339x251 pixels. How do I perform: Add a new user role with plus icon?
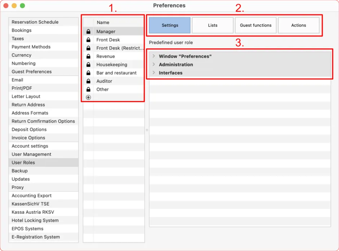pos(88,97)
